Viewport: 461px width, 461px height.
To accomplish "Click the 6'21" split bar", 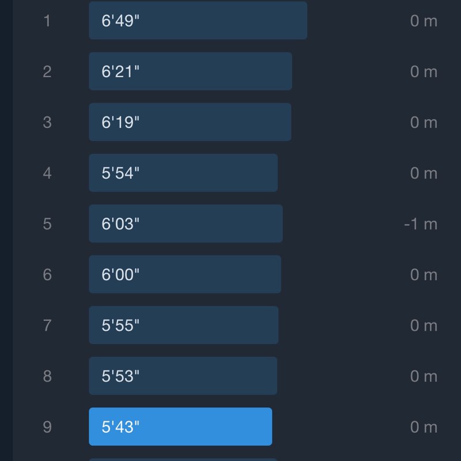I will click(190, 71).
